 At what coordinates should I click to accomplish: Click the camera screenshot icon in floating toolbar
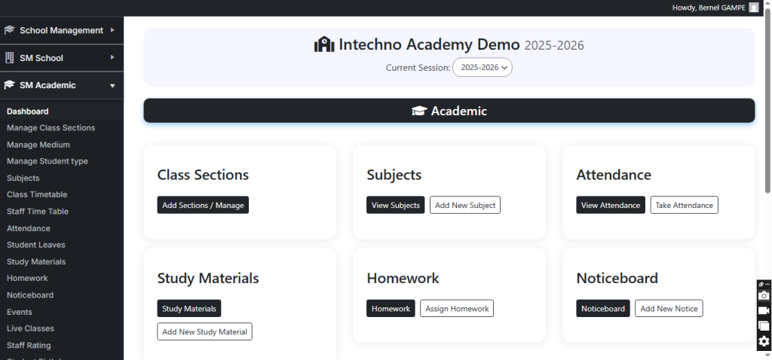click(764, 296)
